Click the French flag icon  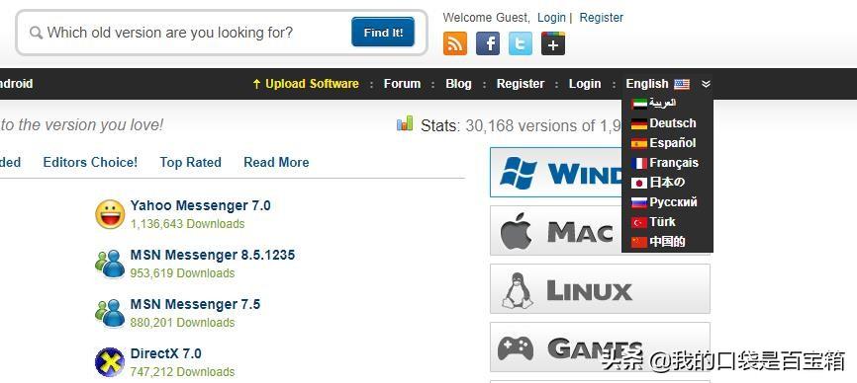click(x=639, y=163)
